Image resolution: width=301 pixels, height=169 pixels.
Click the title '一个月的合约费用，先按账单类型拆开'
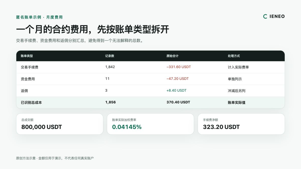pyautogui.click(x=93, y=30)
